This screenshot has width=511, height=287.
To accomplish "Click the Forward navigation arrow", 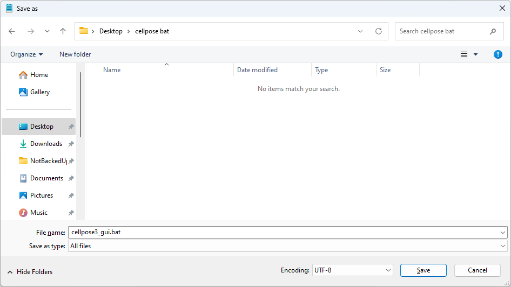I will point(30,31).
